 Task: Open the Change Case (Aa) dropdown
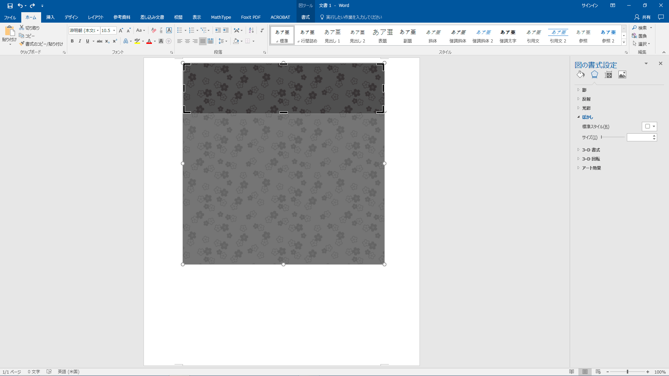(140, 31)
